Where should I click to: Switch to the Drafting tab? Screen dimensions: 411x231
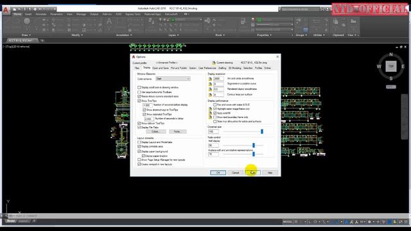[x=222, y=68]
